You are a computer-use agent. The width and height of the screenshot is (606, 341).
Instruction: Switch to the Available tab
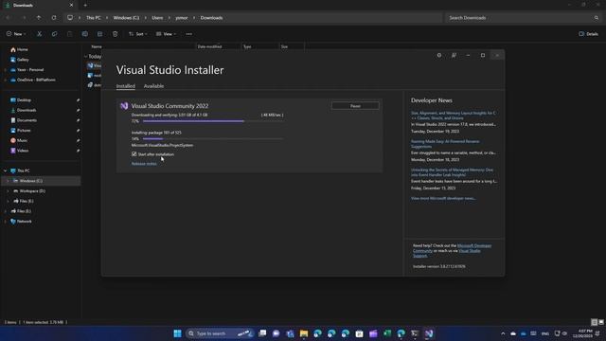[x=153, y=86]
